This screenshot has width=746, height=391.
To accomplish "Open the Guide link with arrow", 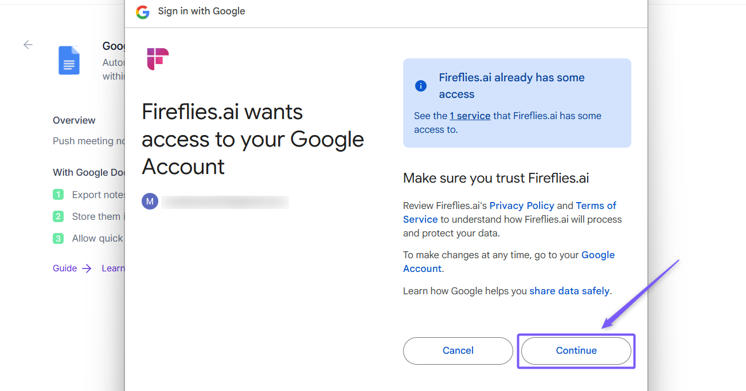I will click(x=72, y=268).
